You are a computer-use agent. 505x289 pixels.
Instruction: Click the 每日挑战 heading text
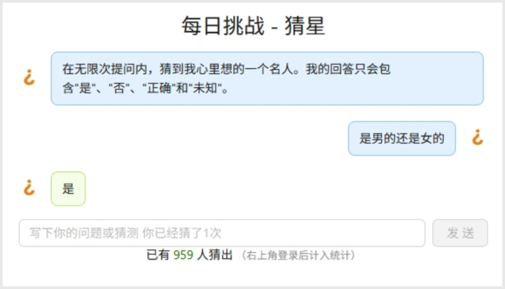(x=223, y=26)
